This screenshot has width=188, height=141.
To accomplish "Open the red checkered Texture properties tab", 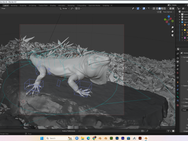I will (x=178, y=105).
